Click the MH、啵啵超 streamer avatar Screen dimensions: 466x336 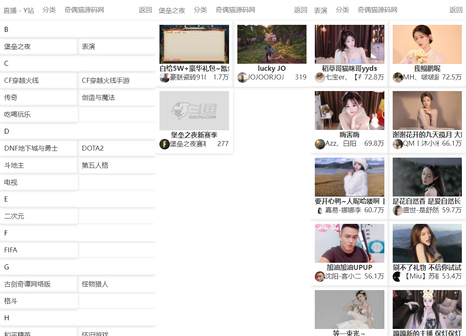(398, 77)
